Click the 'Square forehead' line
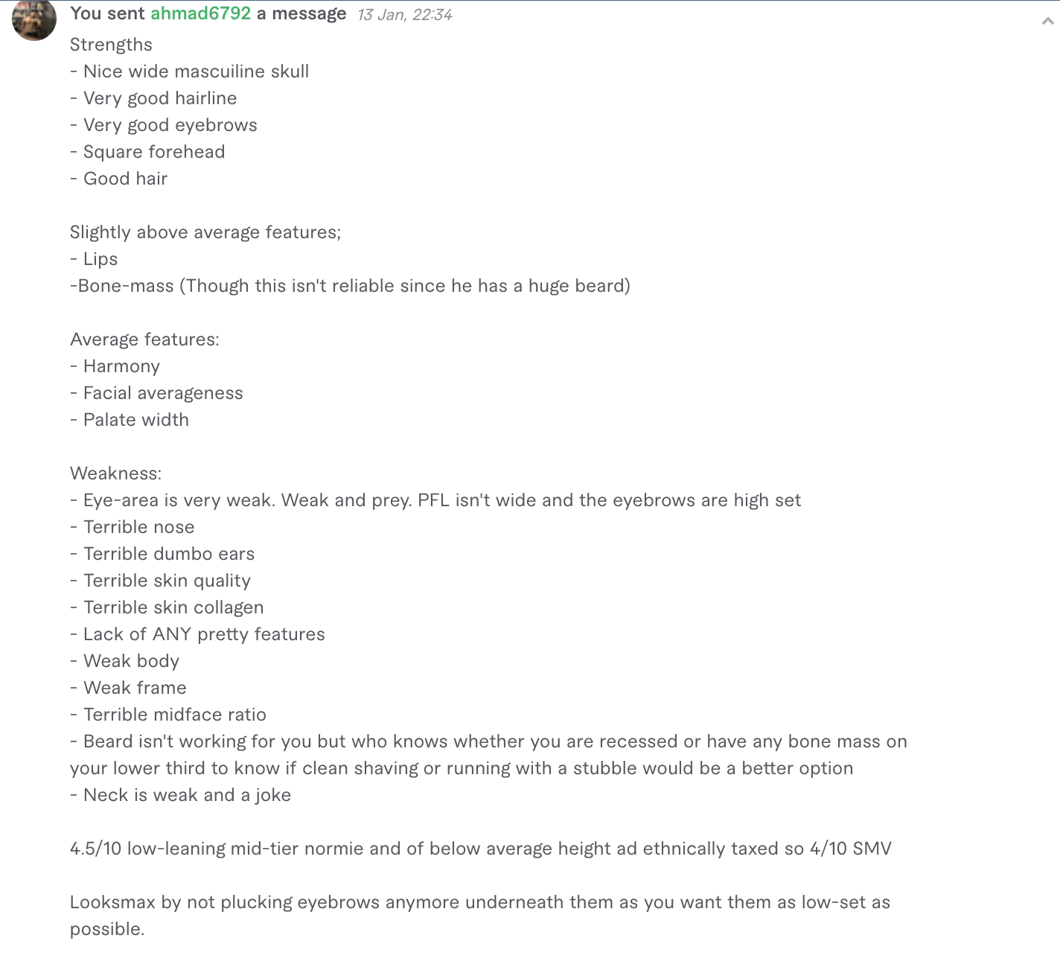 click(x=147, y=152)
